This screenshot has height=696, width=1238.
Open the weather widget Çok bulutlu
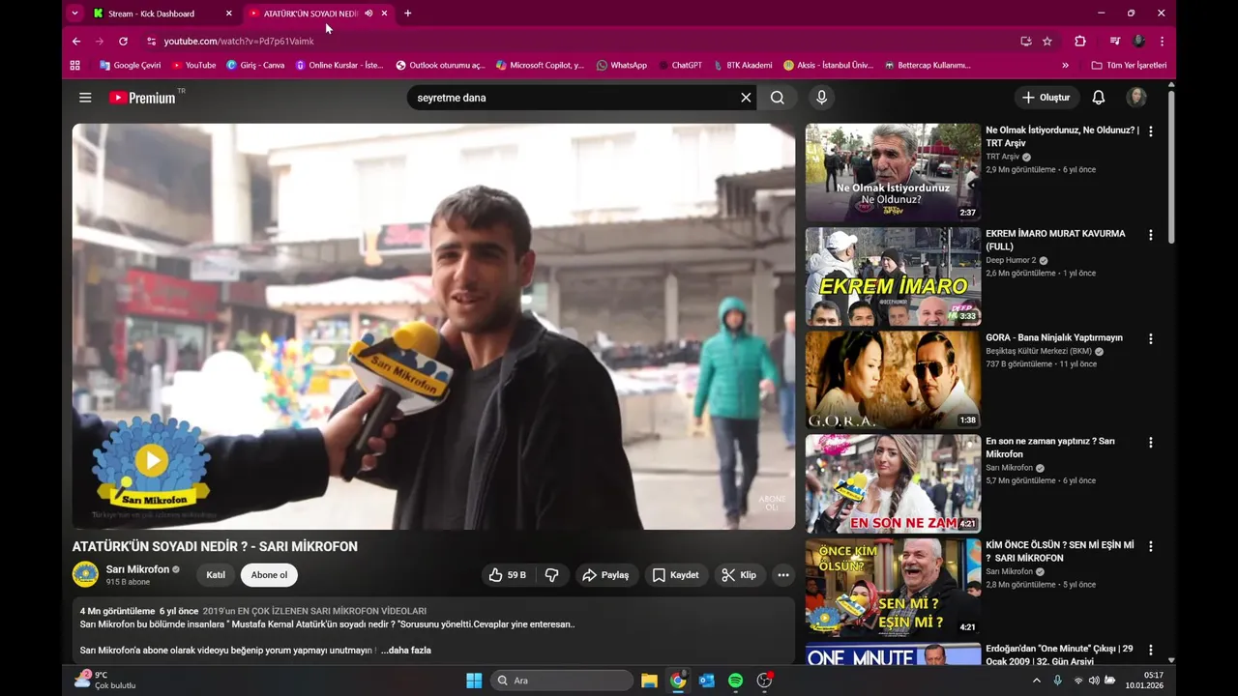coord(105,681)
